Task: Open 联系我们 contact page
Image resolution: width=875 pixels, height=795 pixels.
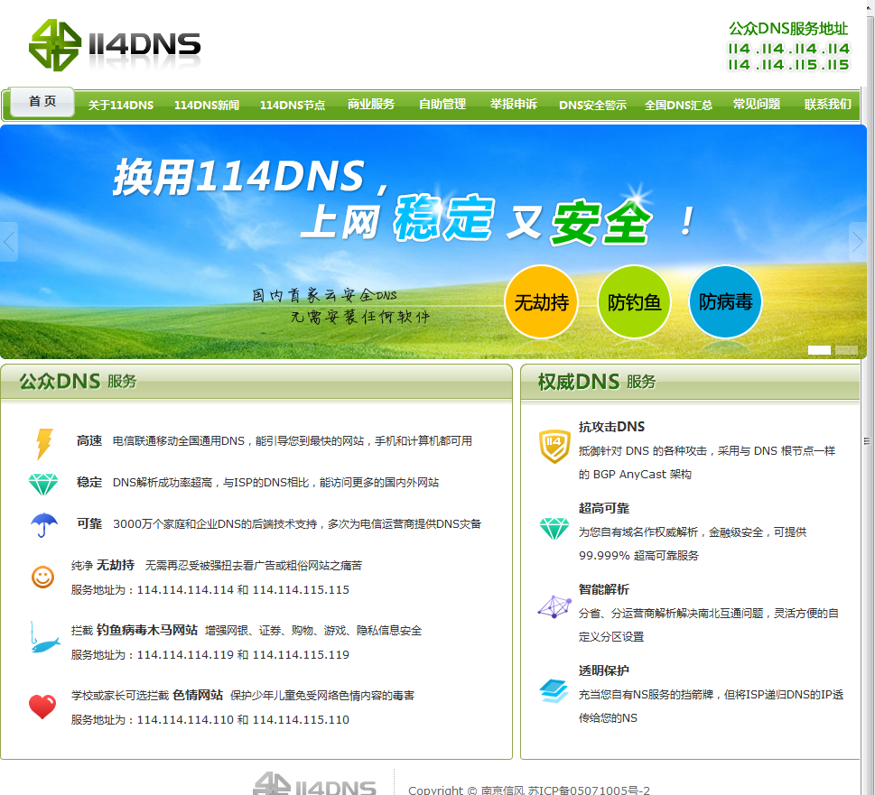Action: tap(827, 105)
